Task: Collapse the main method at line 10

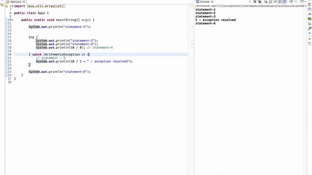Action: point(12,20)
